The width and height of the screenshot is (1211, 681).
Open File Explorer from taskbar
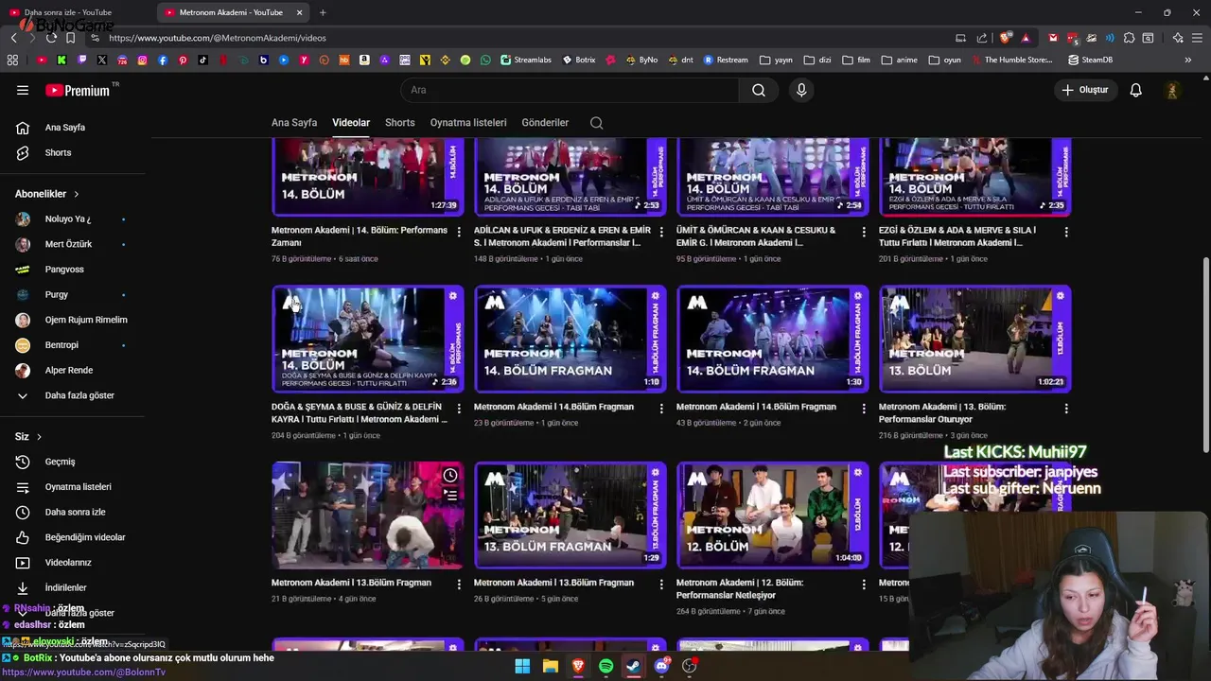(x=550, y=666)
